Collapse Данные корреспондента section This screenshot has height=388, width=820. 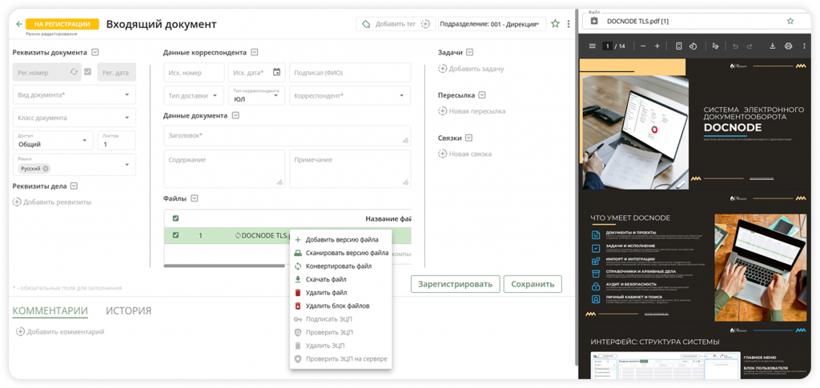(254, 52)
